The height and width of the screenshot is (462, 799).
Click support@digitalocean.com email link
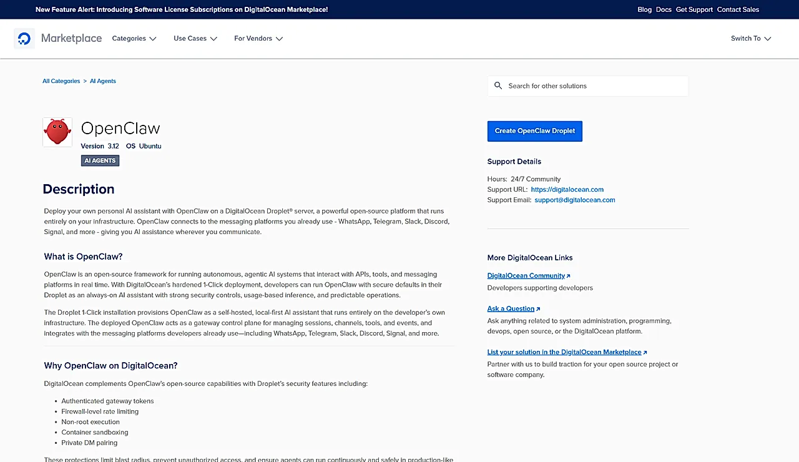[x=575, y=200]
